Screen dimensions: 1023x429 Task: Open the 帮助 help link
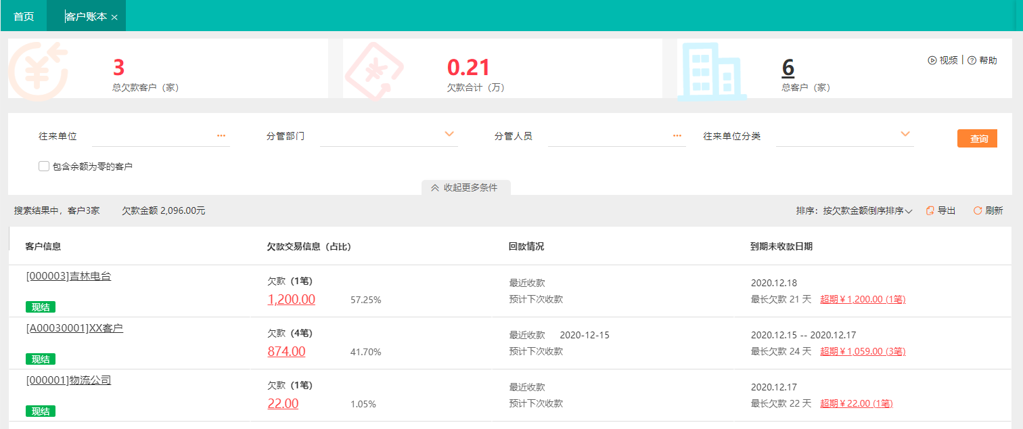[x=982, y=60]
